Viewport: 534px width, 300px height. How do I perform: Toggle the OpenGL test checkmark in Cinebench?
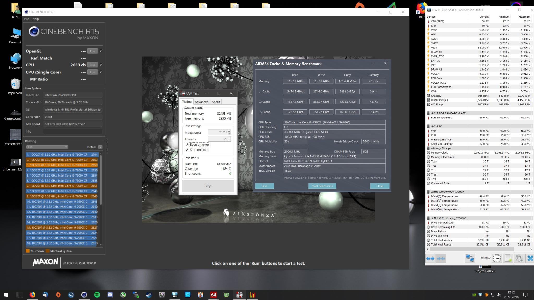click(101, 51)
